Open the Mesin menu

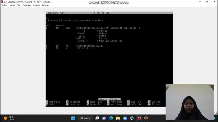click(12, 5)
